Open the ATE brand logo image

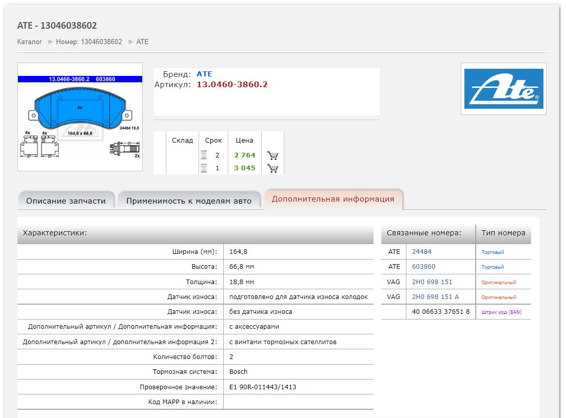tap(503, 89)
